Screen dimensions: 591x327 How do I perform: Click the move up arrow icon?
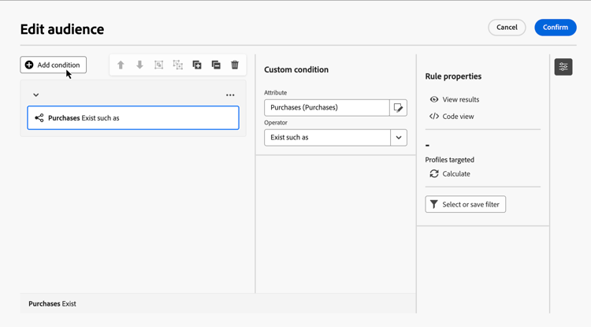coord(121,65)
